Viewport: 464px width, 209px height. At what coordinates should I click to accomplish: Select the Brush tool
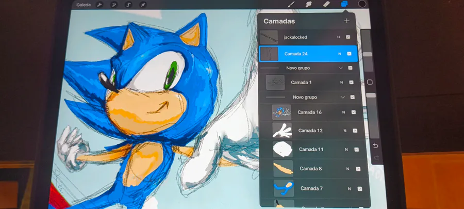(x=291, y=4)
